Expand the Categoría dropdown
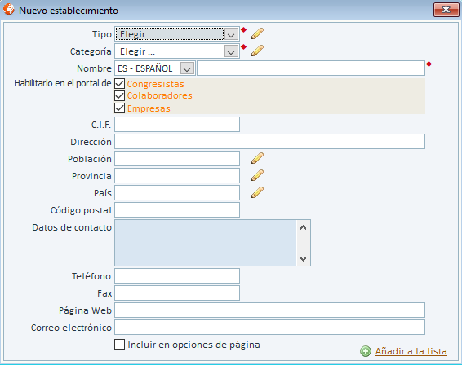 231,51
